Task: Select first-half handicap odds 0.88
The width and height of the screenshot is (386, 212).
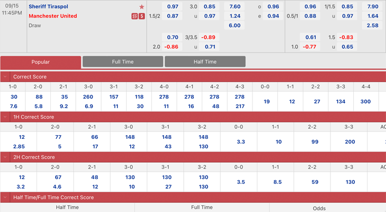Action: point(310,16)
